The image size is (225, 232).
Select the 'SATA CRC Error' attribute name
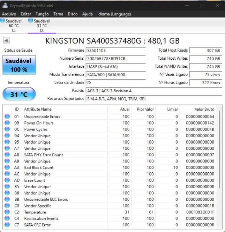click(37, 225)
